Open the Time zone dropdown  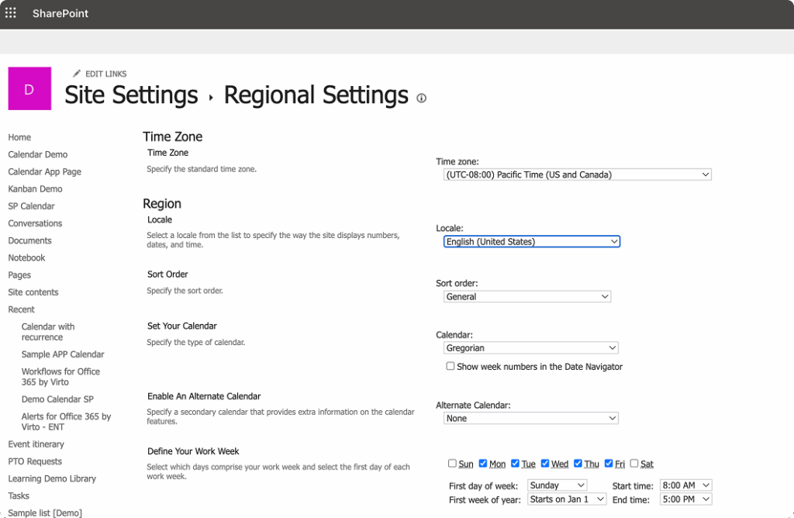click(x=577, y=175)
